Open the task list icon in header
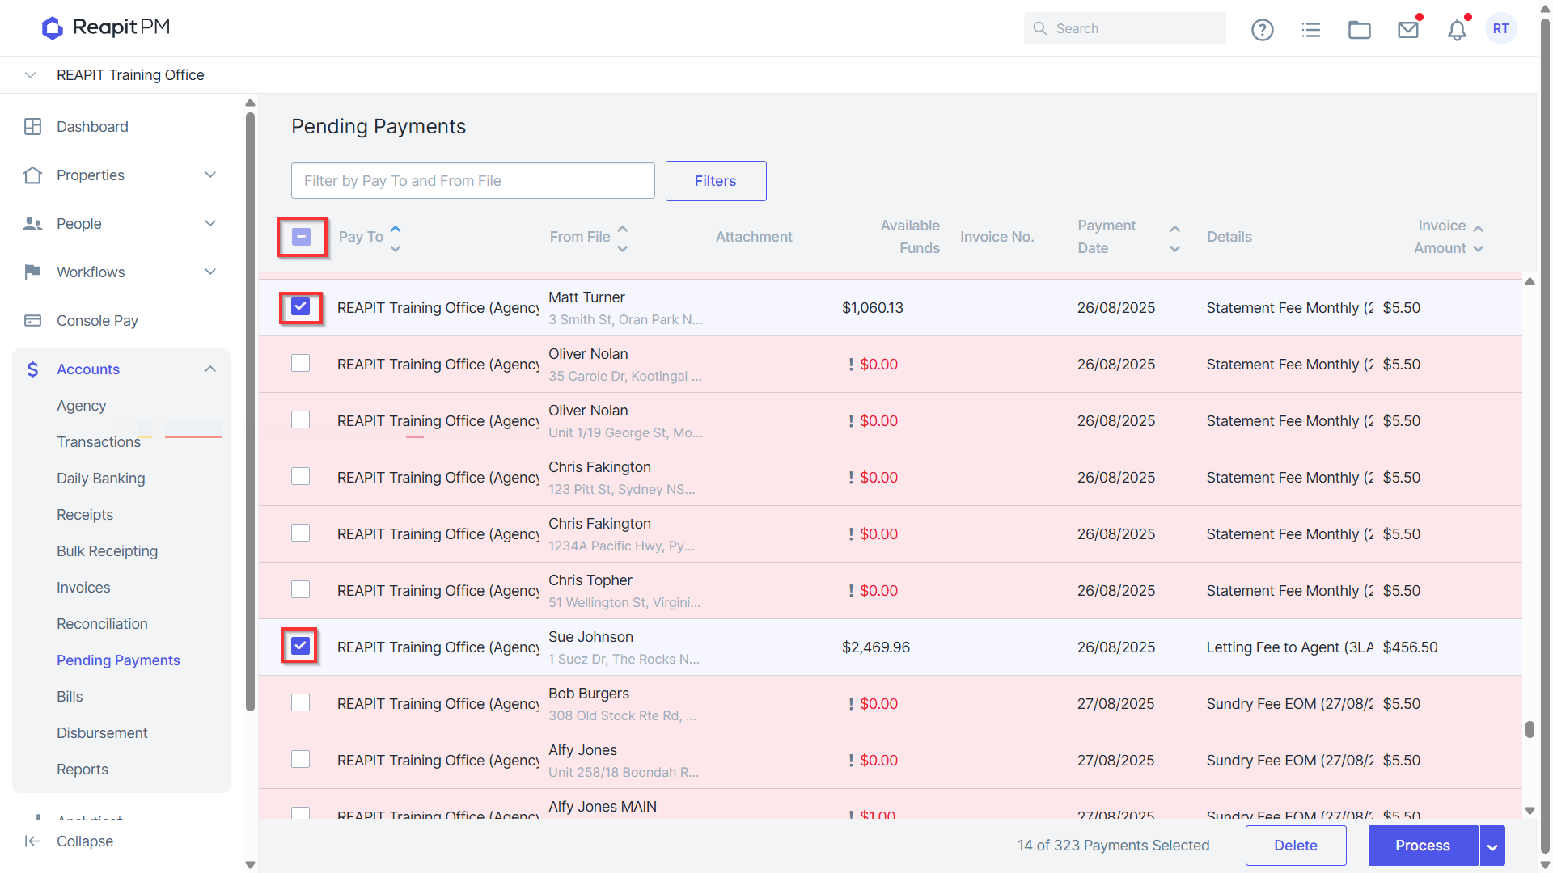Viewport: 1553px width, 873px height. coord(1311,29)
